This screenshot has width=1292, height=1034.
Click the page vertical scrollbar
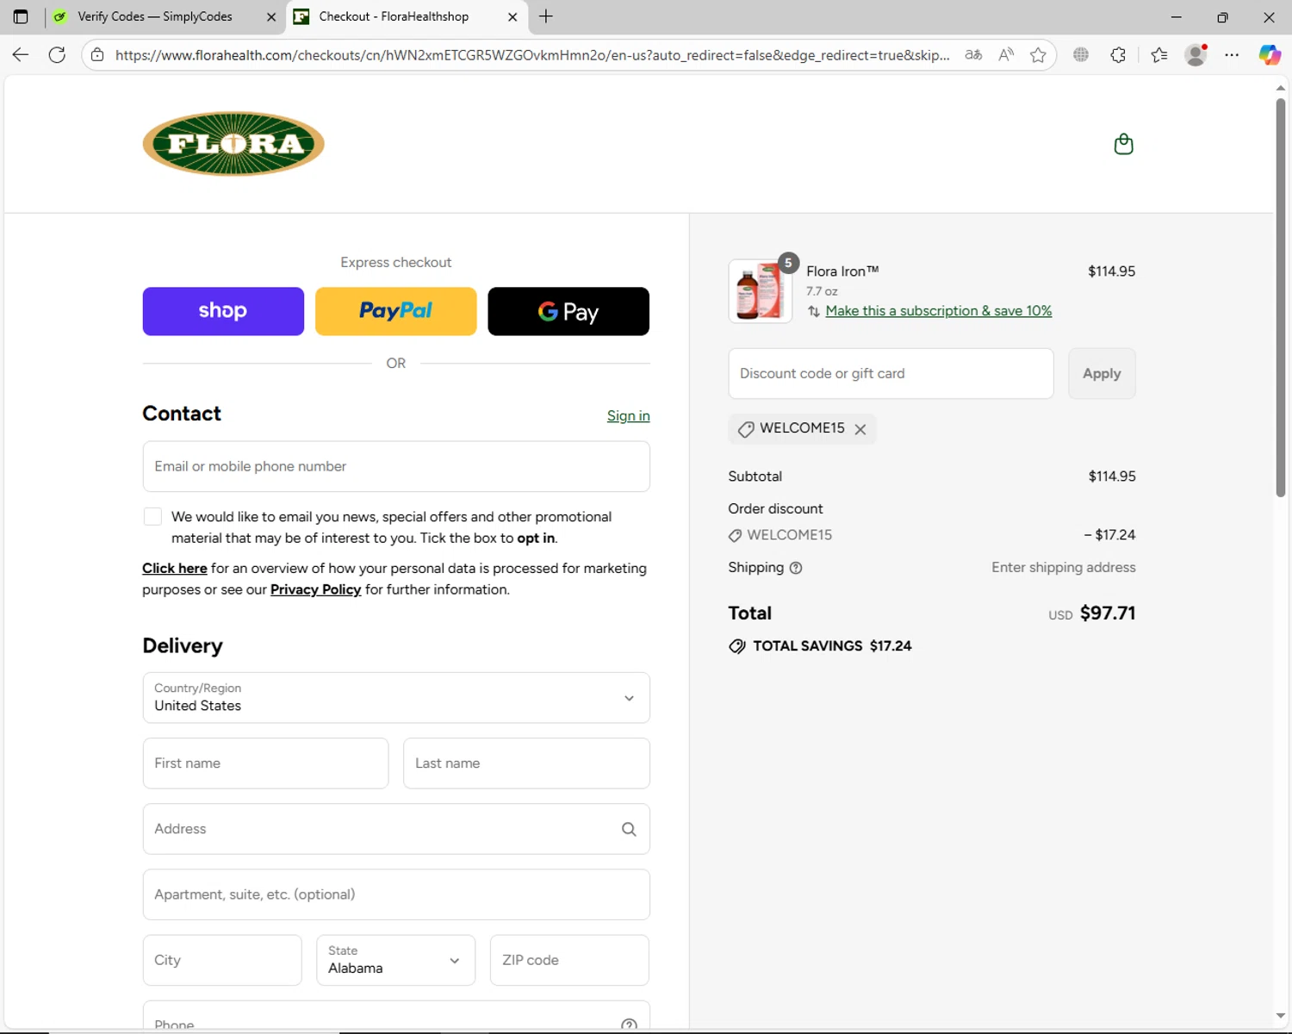[x=1281, y=297]
